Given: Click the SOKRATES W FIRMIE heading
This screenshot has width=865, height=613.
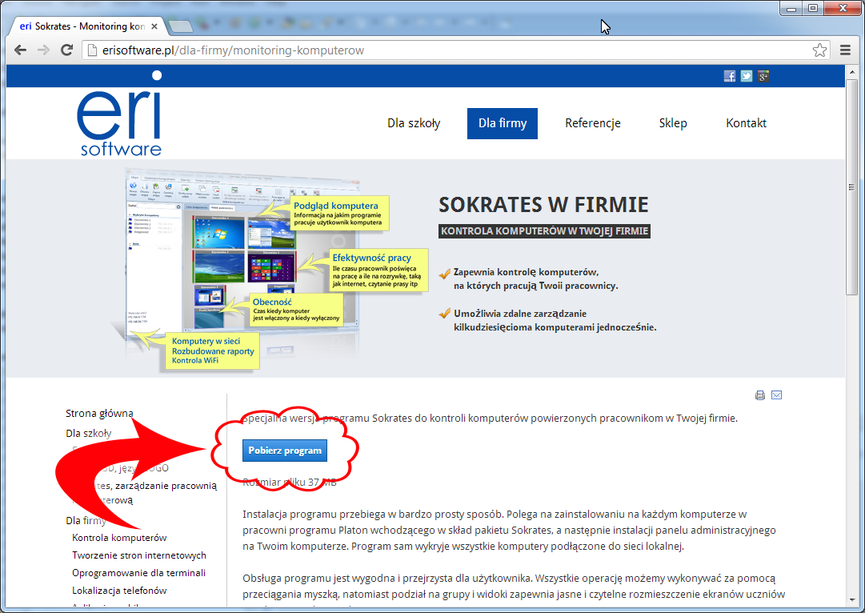Looking at the screenshot, I should [x=543, y=205].
